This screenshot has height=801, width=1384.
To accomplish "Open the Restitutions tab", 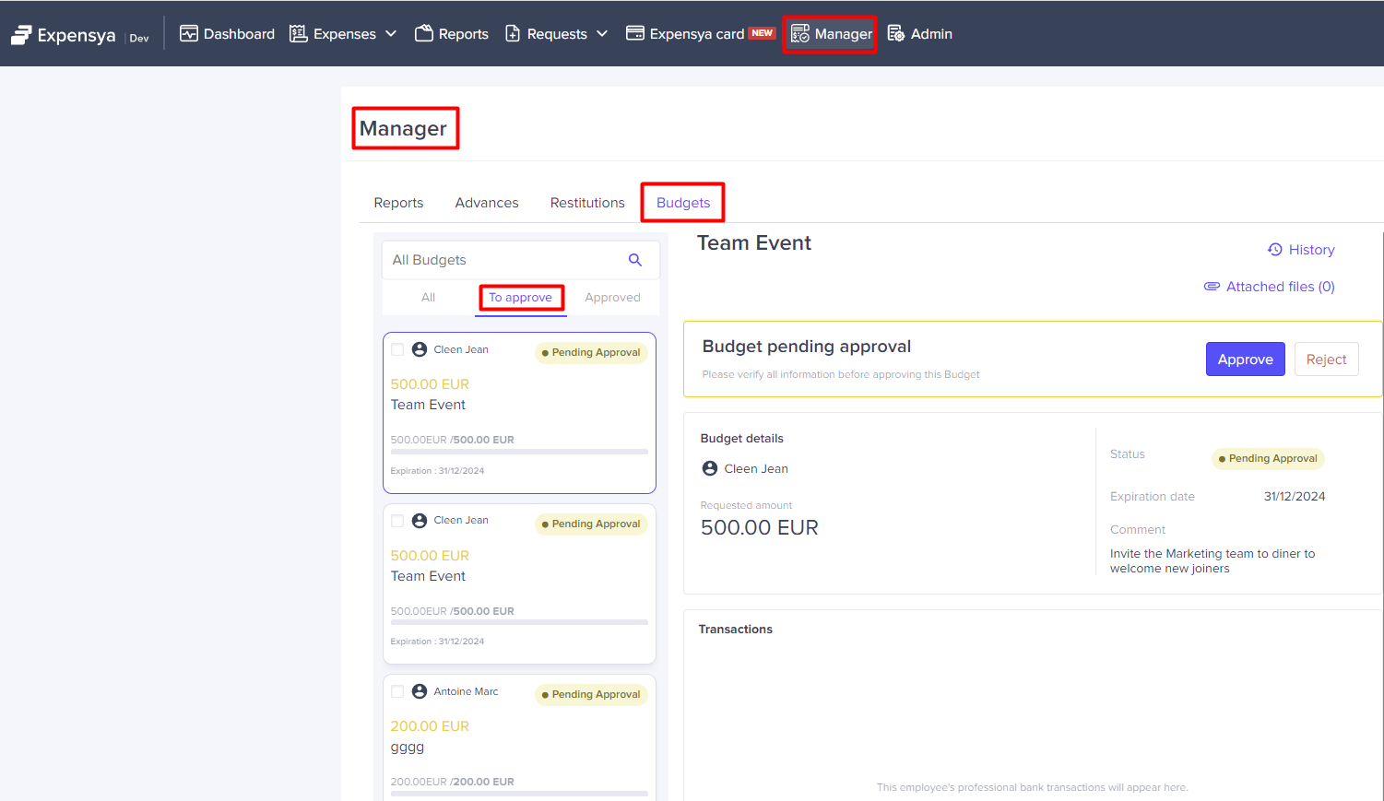I will coord(587,203).
